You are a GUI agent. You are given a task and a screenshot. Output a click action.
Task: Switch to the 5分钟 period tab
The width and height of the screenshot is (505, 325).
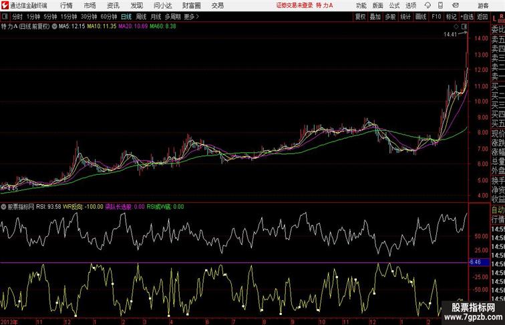pyautogui.click(x=50, y=17)
